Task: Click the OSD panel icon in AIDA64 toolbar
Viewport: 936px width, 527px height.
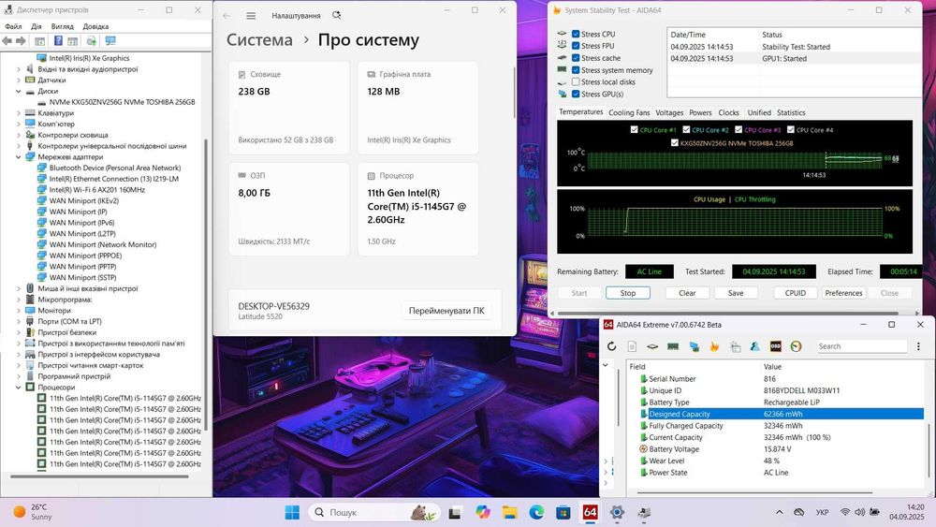Action: tap(775, 346)
